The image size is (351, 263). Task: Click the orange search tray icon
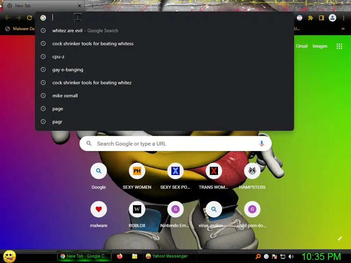click(258, 256)
